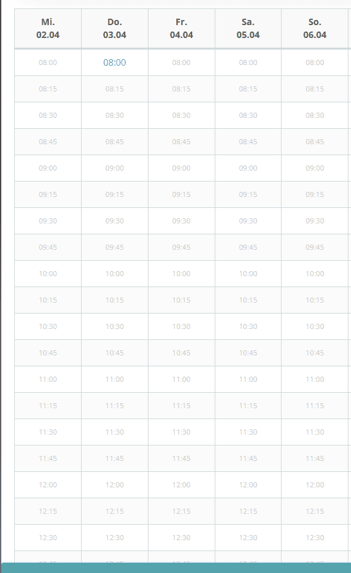The width and height of the screenshot is (351, 573).
Task: Choose the 12:00 slot on Sunday 06.04
Action: tap(315, 485)
